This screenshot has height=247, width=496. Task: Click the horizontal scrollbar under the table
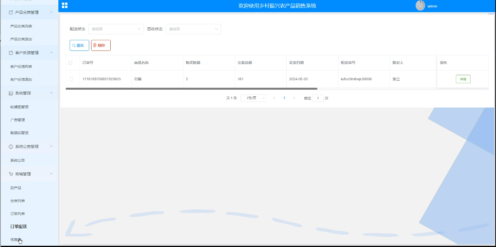pyautogui.click(x=192, y=89)
